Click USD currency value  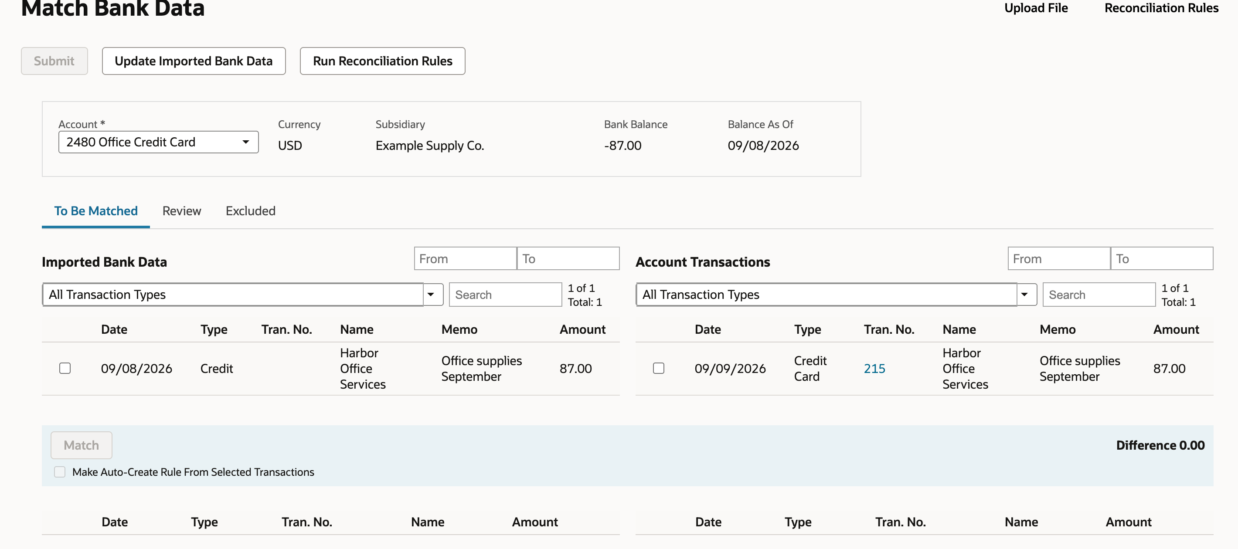[290, 146]
